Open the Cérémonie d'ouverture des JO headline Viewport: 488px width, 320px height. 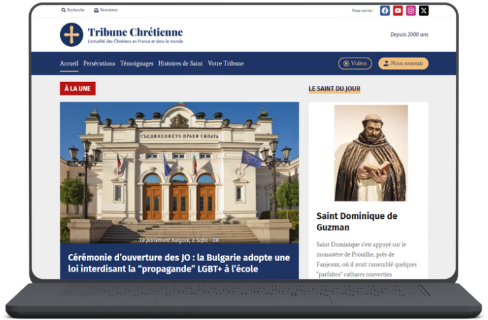point(179,263)
